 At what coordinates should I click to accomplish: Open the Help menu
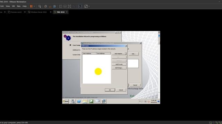25,6
